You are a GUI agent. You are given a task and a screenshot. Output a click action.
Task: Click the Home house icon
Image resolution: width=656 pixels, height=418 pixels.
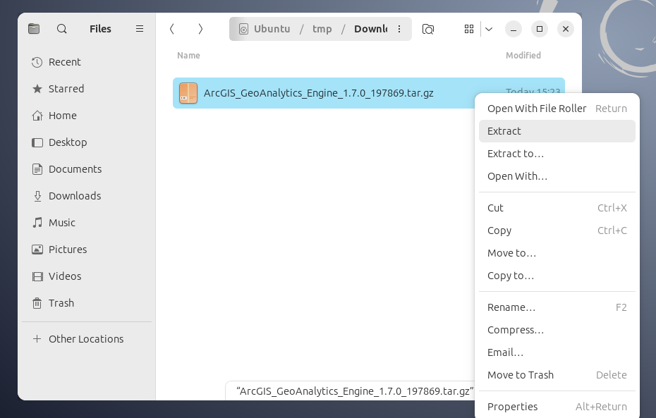click(x=37, y=116)
